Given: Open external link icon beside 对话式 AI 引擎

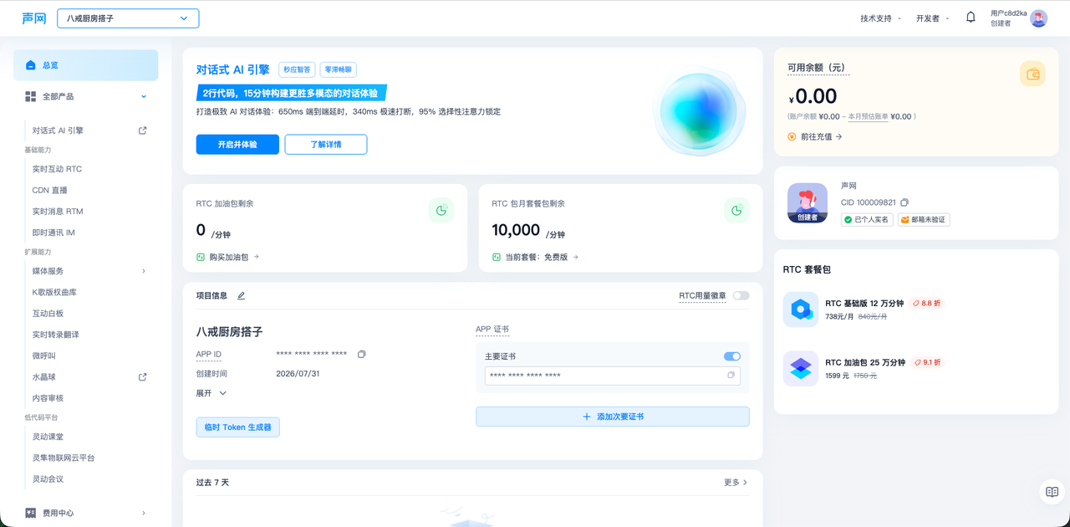Looking at the screenshot, I should pyautogui.click(x=142, y=130).
